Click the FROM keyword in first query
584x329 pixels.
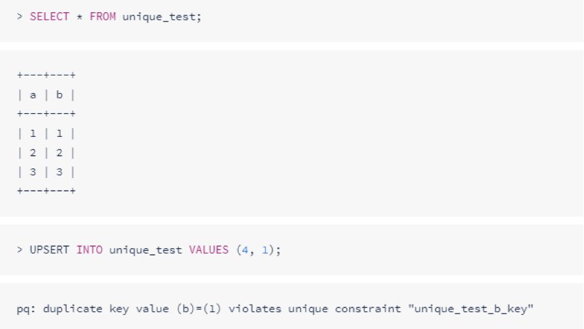point(103,17)
